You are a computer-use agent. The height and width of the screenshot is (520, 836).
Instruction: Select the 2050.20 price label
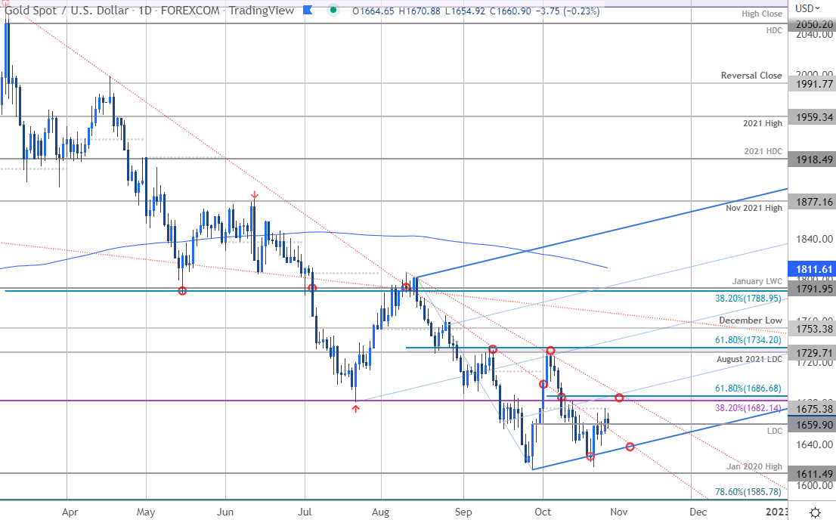pos(813,24)
